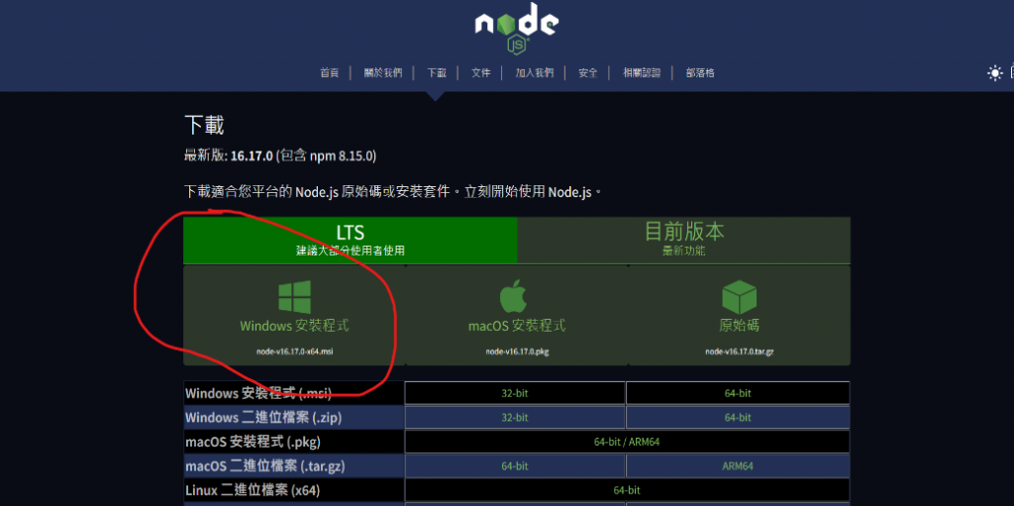1014x506 pixels.
Task: Click the Apple logo macOS installer icon
Action: 515,297
